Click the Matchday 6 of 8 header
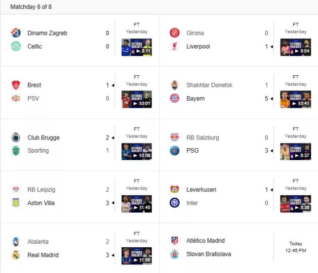This screenshot has height=273, width=318. pos(31,7)
